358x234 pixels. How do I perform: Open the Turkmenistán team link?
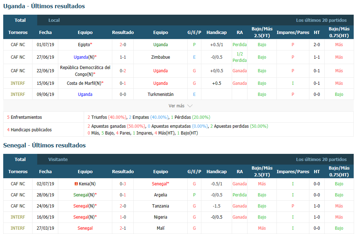[x=161, y=94]
